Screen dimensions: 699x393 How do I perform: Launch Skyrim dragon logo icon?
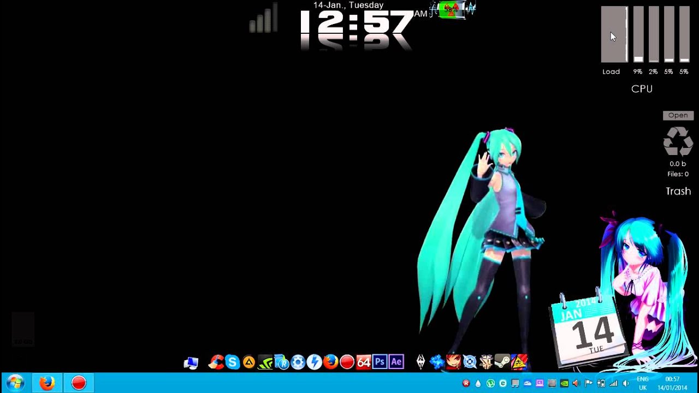click(x=420, y=362)
